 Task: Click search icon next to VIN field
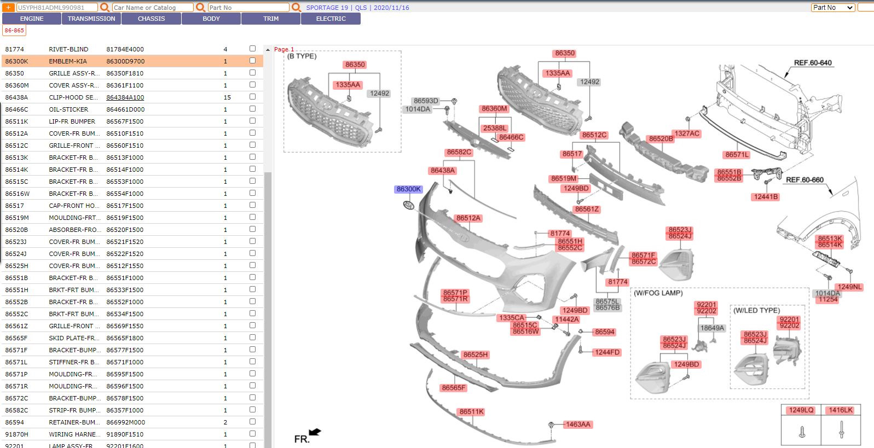coord(105,8)
